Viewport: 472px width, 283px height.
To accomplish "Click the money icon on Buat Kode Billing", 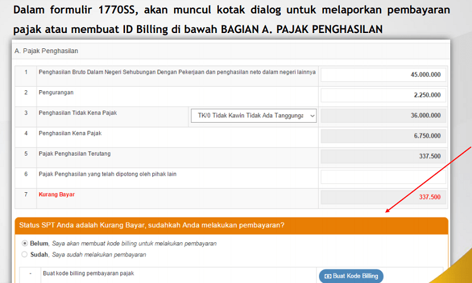I will coord(328,276).
